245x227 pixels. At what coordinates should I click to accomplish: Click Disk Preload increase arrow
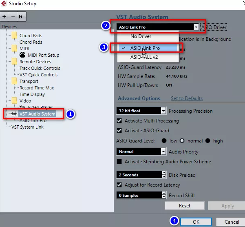click(x=164, y=173)
